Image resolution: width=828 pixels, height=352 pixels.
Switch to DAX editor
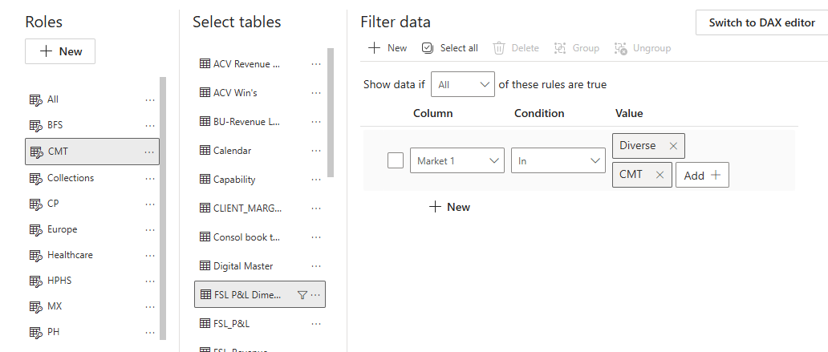point(762,22)
